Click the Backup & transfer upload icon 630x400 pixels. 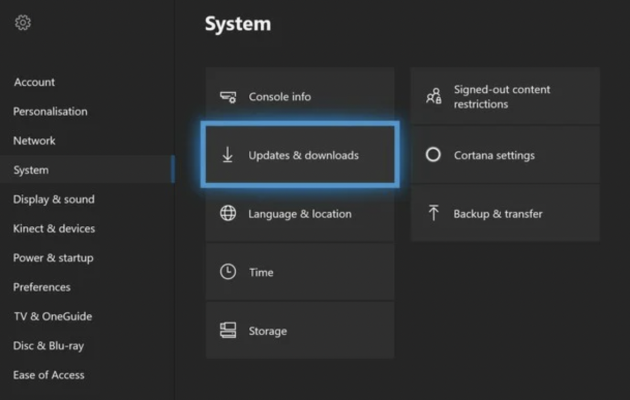coord(433,213)
